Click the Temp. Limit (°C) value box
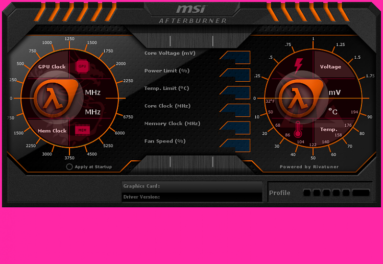The width and height of the screenshot is (383, 264). 235,93
